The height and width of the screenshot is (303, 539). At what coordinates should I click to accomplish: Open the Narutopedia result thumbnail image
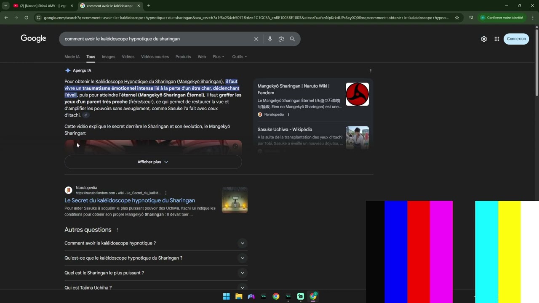235,200
